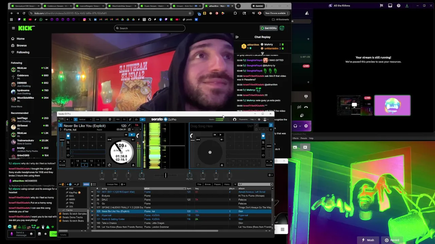The image size is (435, 244).
Task: Open the Files panel tab
Action: 199,184
